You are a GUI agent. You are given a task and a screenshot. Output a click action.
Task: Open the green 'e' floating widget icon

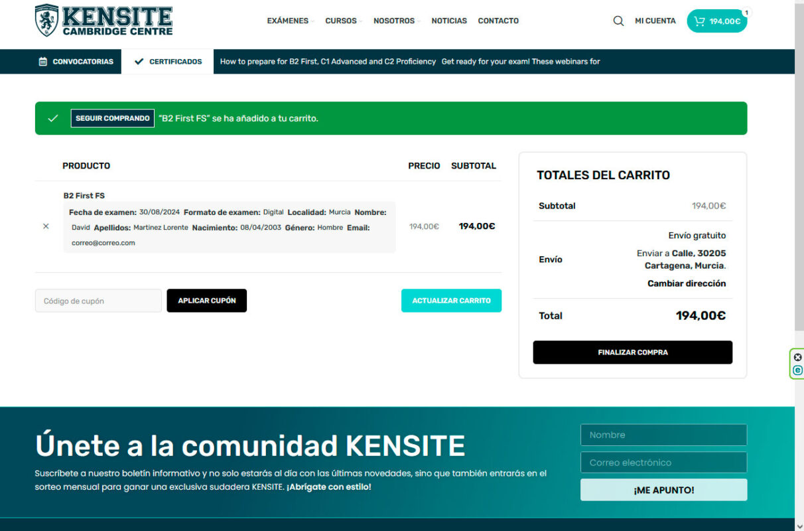(x=798, y=370)
